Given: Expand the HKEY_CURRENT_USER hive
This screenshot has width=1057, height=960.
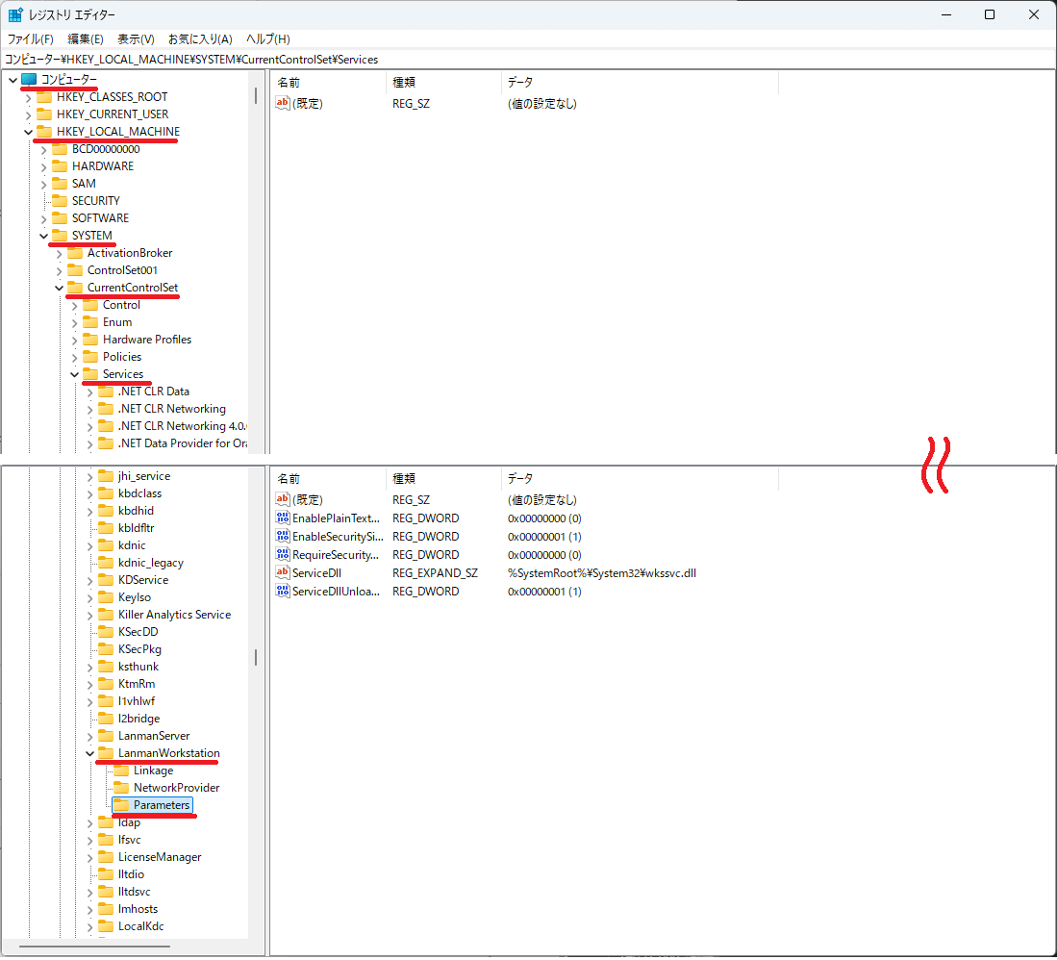Looking at the screenshot, I should 28,114.
